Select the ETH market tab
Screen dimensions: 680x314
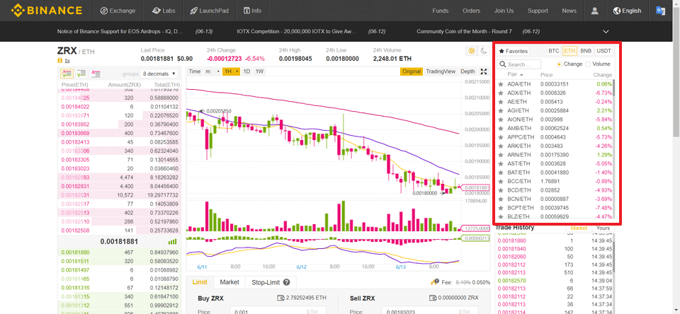click(569, 51)
